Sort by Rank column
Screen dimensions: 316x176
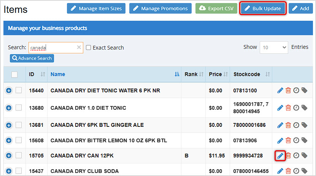click(x=194, y=74)
